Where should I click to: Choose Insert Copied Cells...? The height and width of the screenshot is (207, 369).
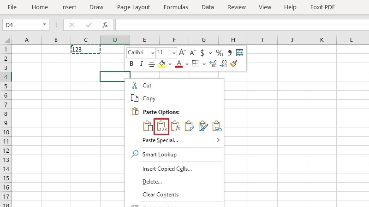pos(174,169)
